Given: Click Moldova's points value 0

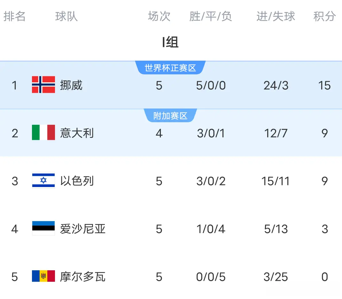Looking at the screenshot, I should pos(325,277).
